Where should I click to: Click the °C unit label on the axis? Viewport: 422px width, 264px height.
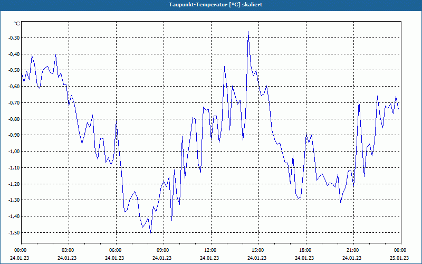(x=16, y=24)
